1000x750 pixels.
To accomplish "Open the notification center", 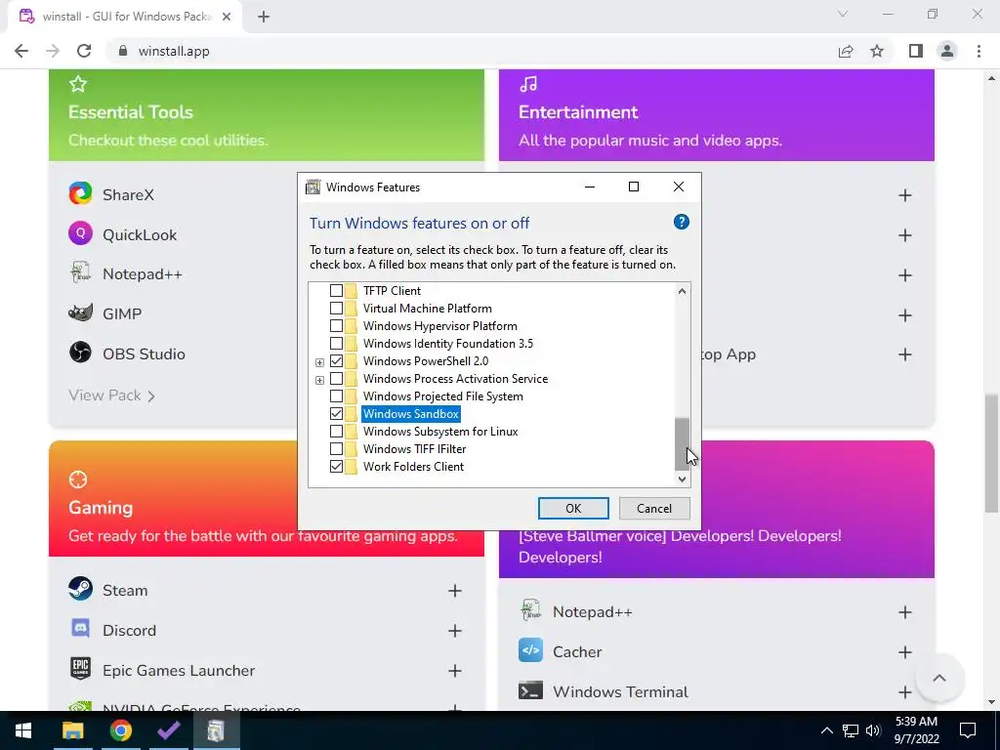I will coord(968,730).
